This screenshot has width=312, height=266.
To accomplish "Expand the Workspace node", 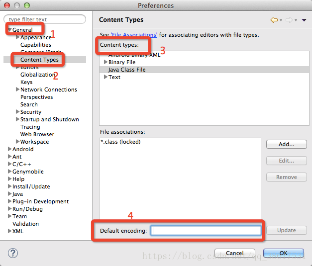I will [x=18, y=142].
